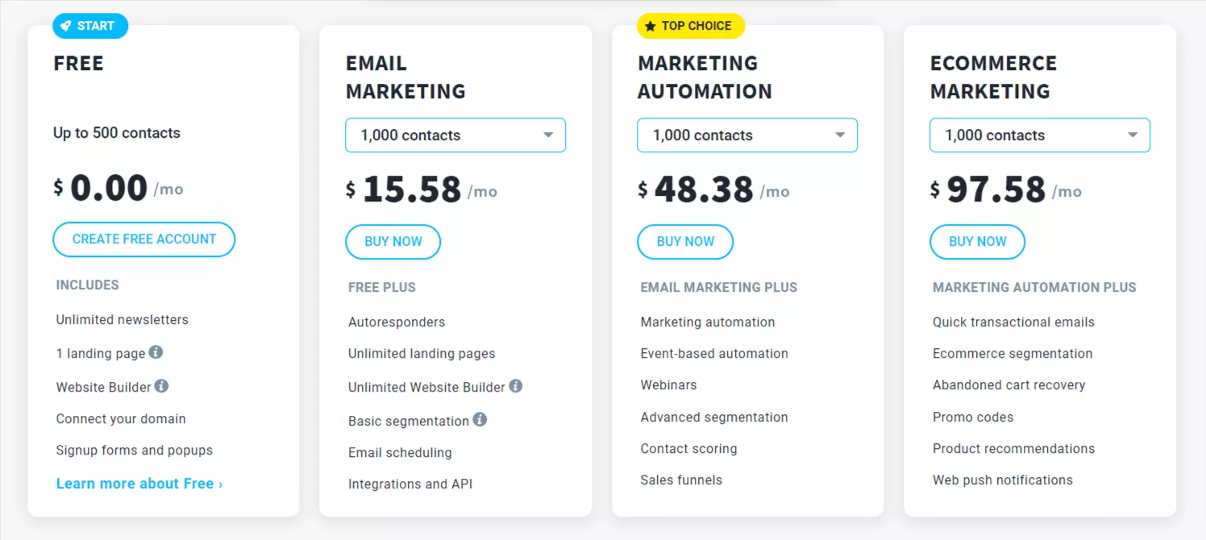Click the Ecommerce Marketing plan heading

click(x=993, y=77)
